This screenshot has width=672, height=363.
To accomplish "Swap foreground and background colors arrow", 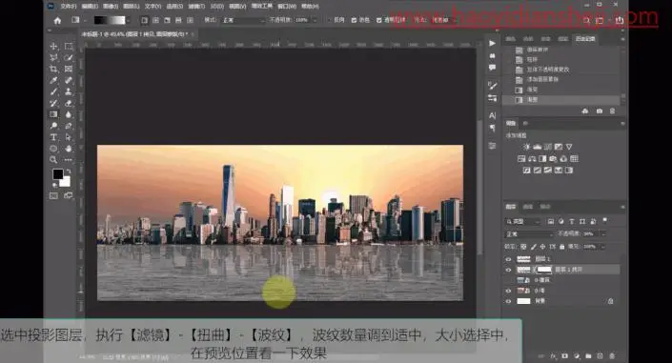I will click(x=68, y=171).
